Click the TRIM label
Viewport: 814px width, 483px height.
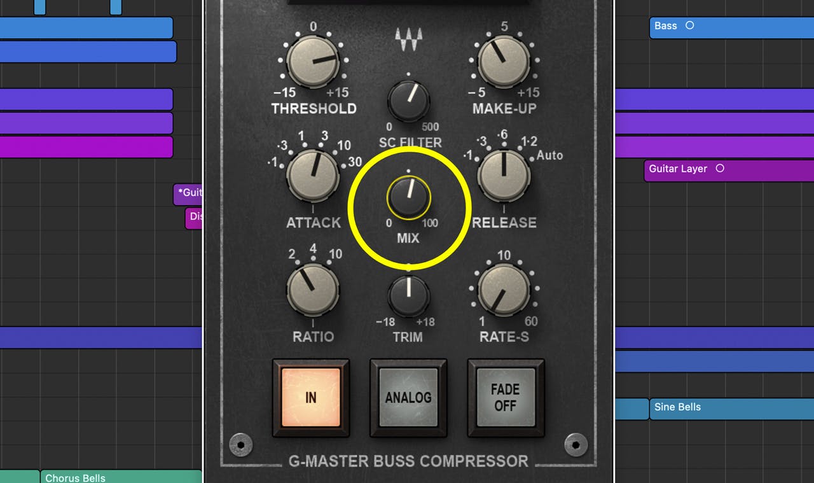[408, 337]
